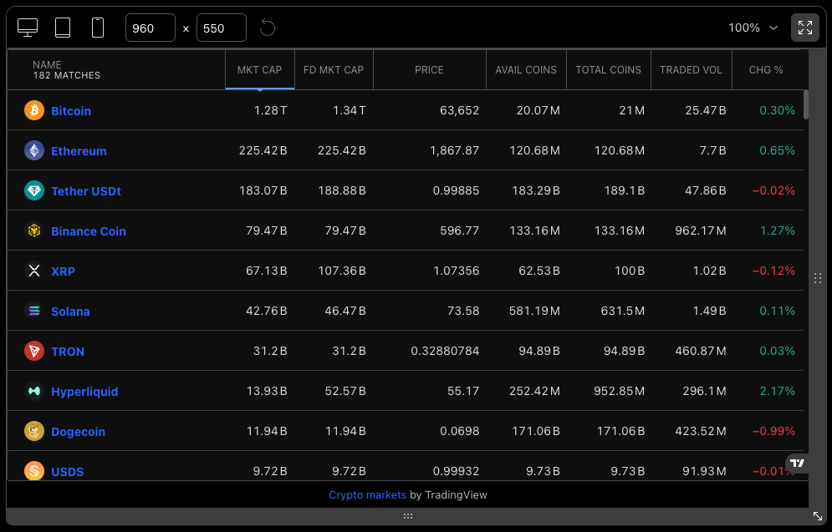The height and width of the screenshot is (532, 832).
Task: Click Hyperliquid's total coins 952.85 M
Action: click(x=620, y=391)
